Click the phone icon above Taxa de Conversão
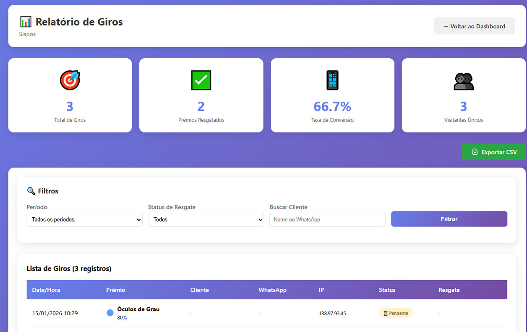527x332 pixels. click(x=332, y=80)
